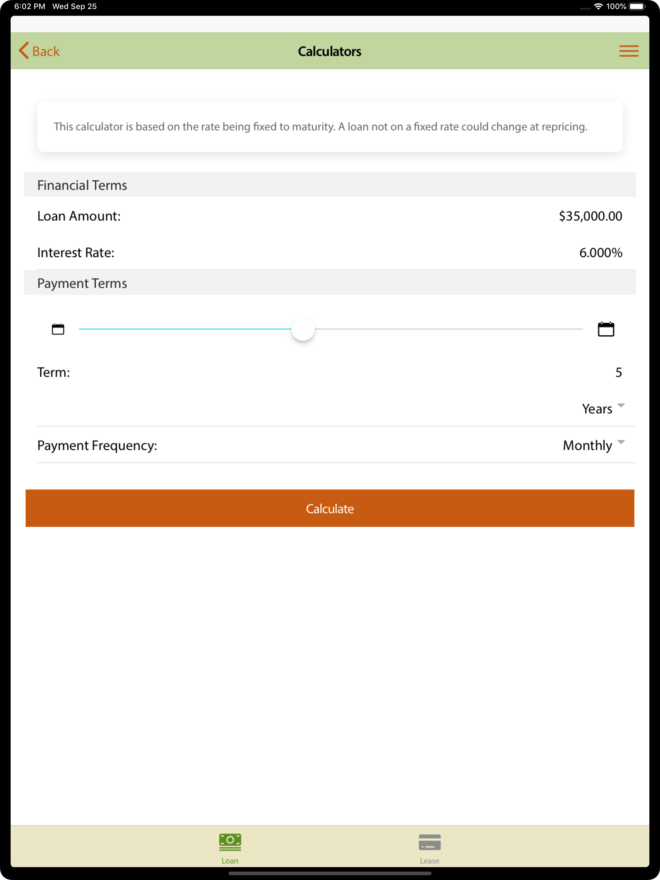Select the Loan money icon tab
The height and width of the screenshot is (880, 660).
pyautogui.click(x=230, y=842)
